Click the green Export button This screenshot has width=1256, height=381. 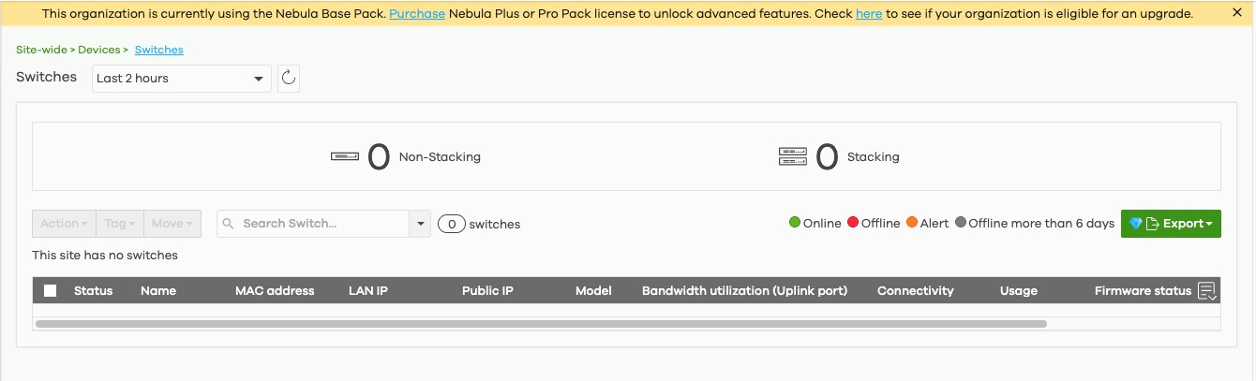tap(1171, 224)
